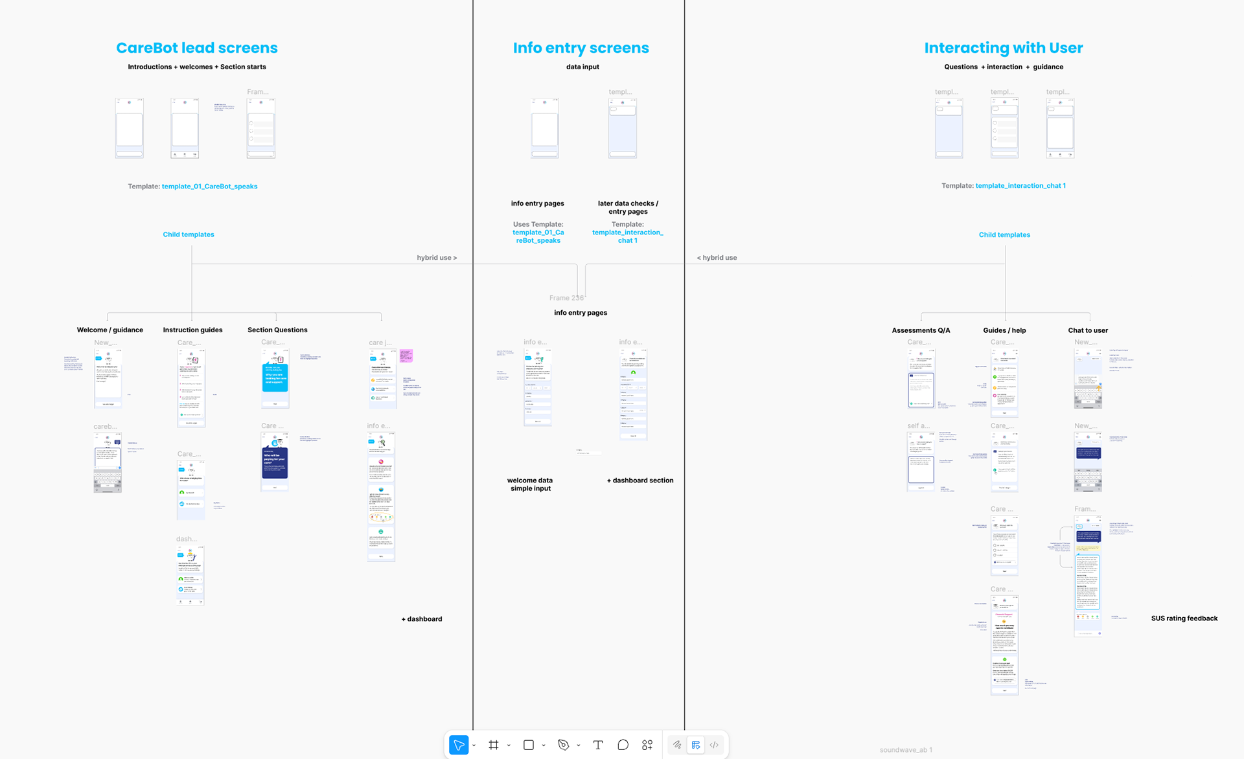Image resolution: width=1244 pixels, height=759 pixels.
Task: Select the 'Why you are looking for care' frame
Action: (x=275, y=379)
